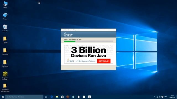The width and height of the screenshot is (177, 99).
Task: Select the Corbeille recycle bin icon
Action: point(5,28)
